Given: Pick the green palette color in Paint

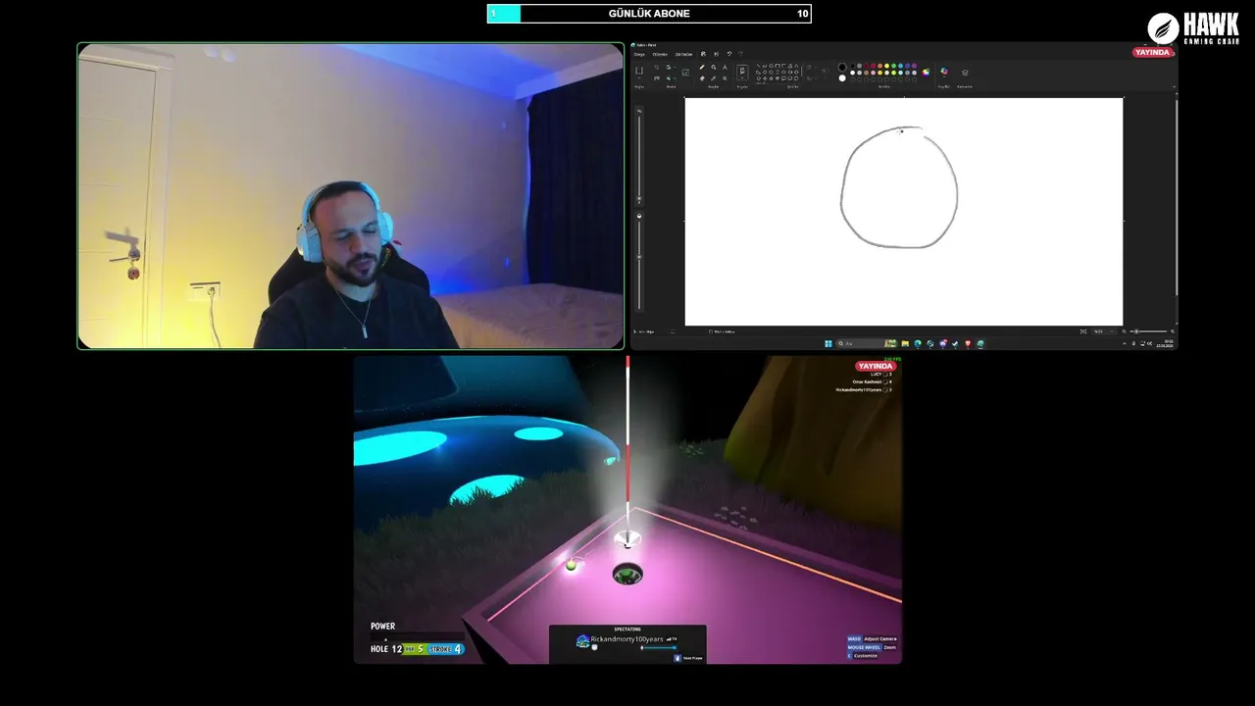Looking at the screenshot, I should 893,66.
